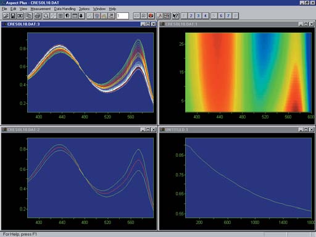Click inside the color contour map plot
The width and height of the screenshot is (316, 237).
248,72
